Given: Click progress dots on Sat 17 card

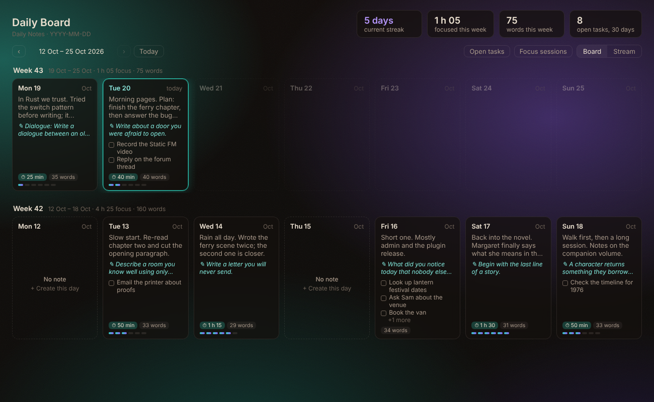Looking at the screenshot, I should coord(490,333).
